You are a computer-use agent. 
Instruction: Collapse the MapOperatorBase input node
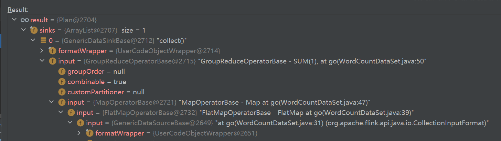pos(51,102)
